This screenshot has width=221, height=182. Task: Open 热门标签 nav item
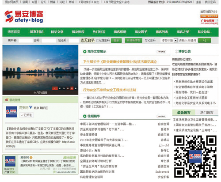[x=99, y=32]
